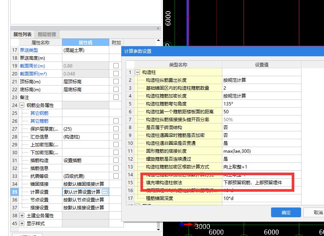Viewport: 324px width, 236px height.
Task: Close the 属性列表 panel with its × icon
Action: tap(158, 28)
